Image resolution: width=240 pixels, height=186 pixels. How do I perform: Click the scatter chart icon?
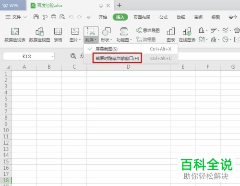point(237,39)
